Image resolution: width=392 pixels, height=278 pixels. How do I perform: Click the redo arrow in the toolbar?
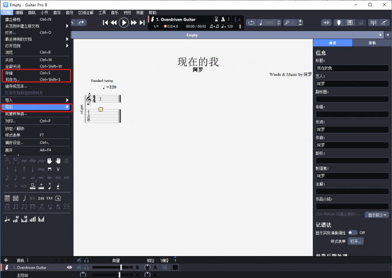[81, 22]
